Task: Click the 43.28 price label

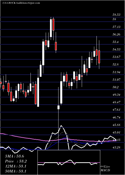Action: (x=116, y=147)
